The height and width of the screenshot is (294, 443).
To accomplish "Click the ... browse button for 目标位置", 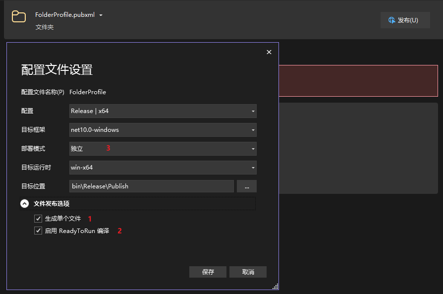I will [x=247, y=186].
